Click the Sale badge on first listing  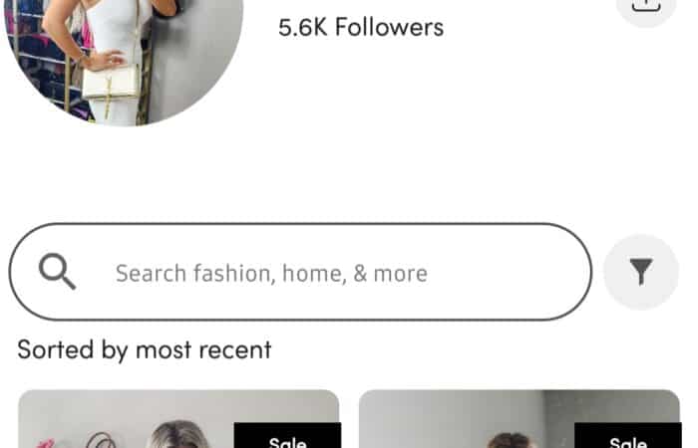[x=287, y=436]
